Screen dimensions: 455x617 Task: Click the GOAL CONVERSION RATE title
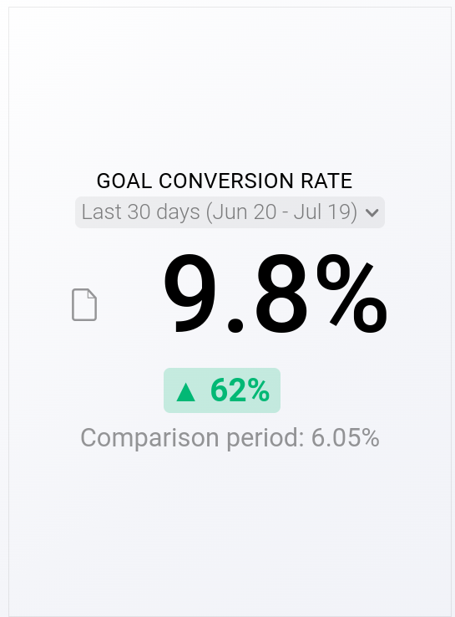point(225,181)
